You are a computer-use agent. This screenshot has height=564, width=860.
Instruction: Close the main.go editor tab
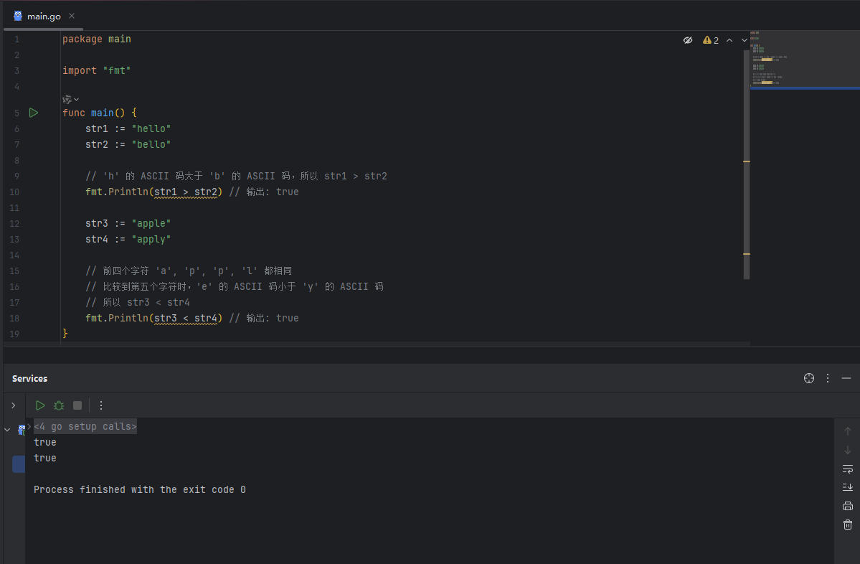click(72, 16)
